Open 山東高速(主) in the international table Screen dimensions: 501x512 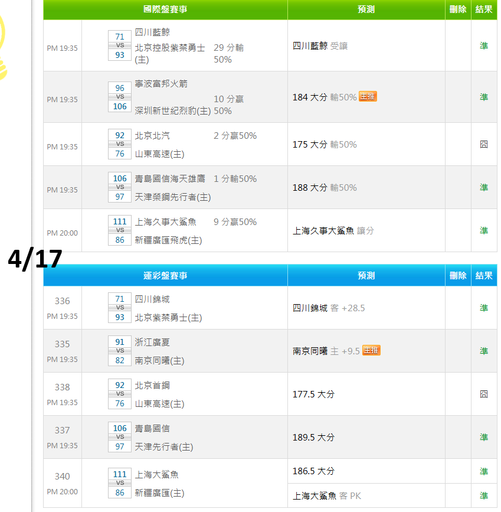pos(159,154)
